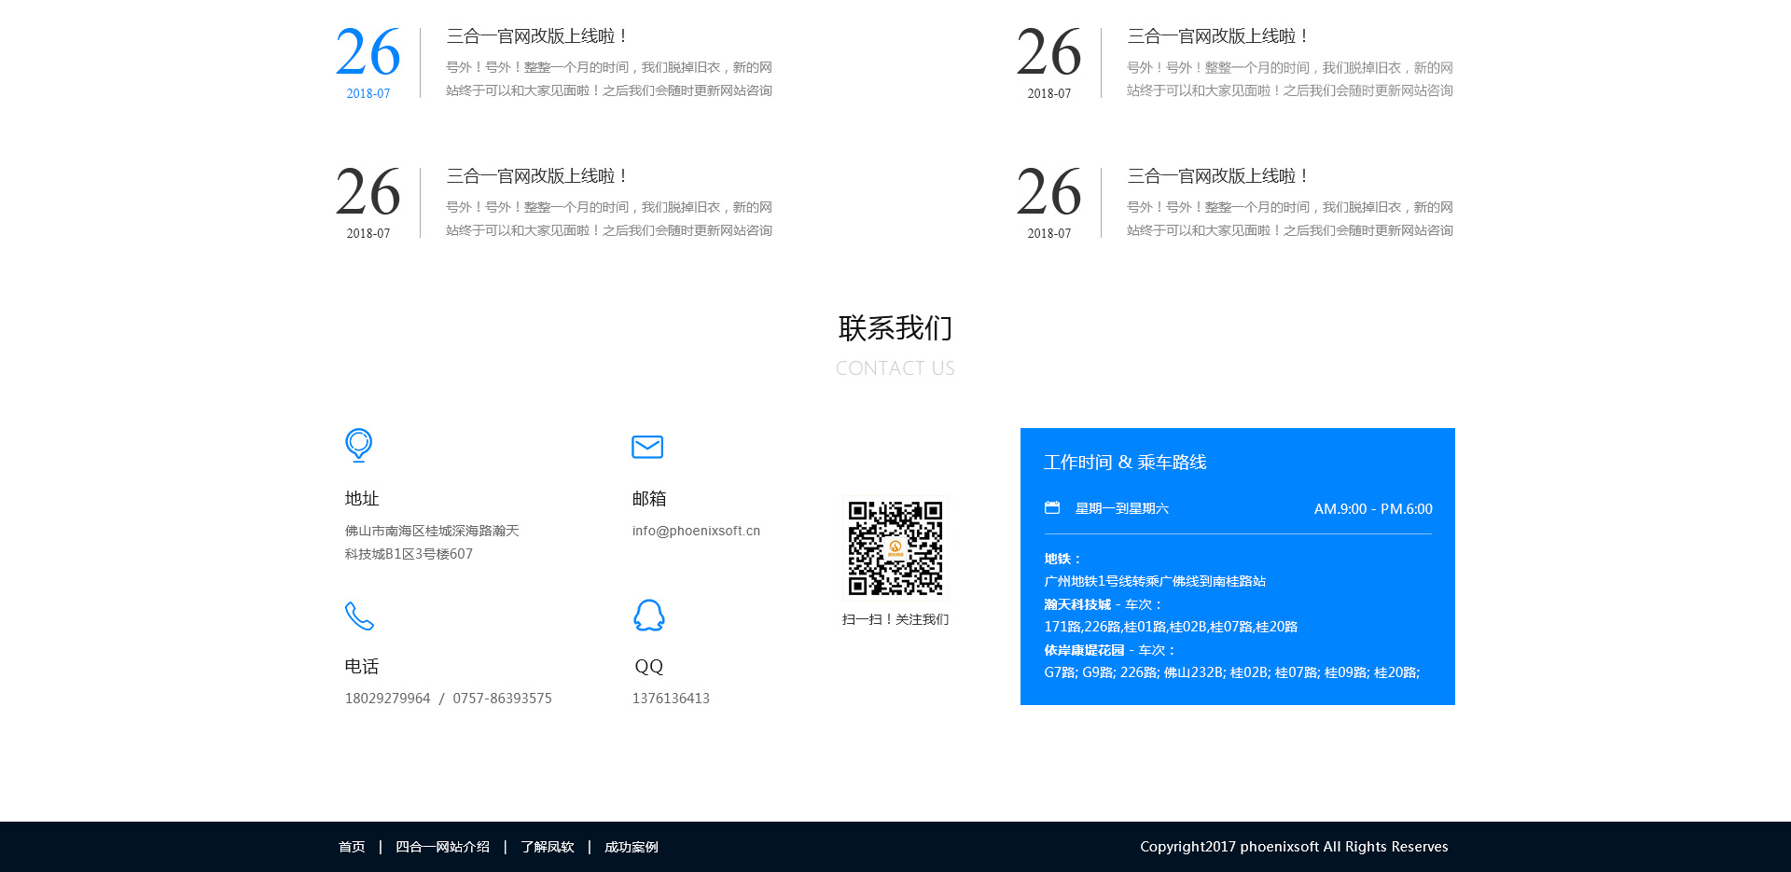Click the QR code image
Image resolution: width=1791 pixels, height=872 pixels.
(895, 548)
